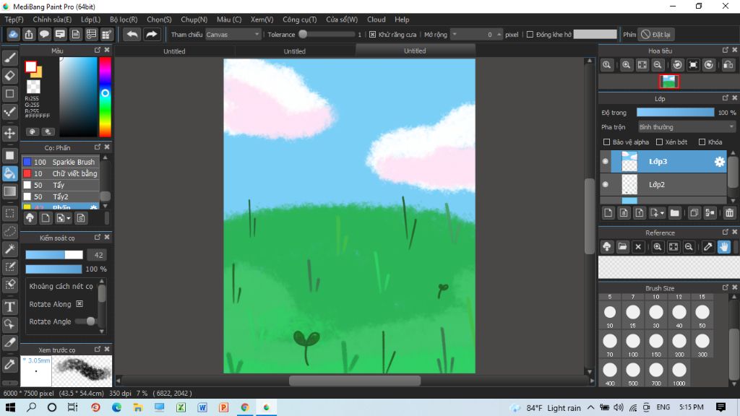Image resolution: width=740 pixels, height=416 pixels.
Task: Duplicate the current layer
Action: (x=694, y=213)
